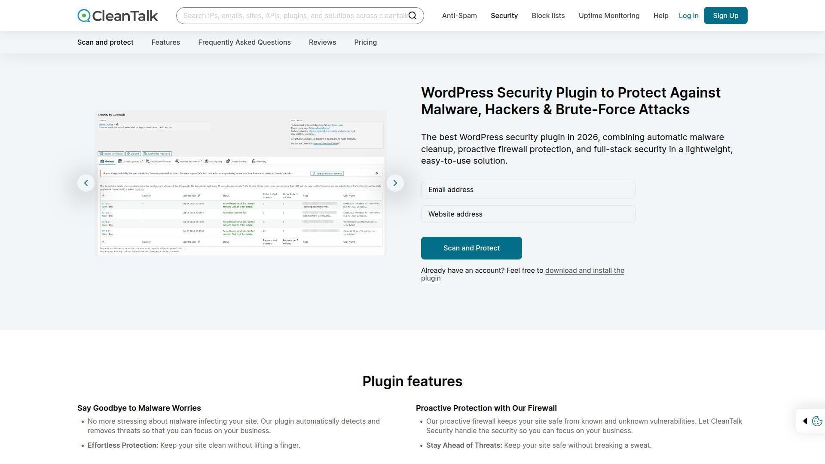
Task: Click 'Proactive Protection with Our Firewall' heading
Action: [486, 408]
